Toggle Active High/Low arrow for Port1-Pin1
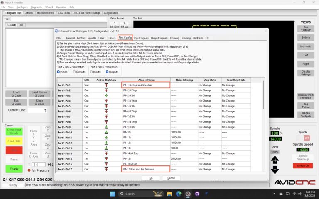319x199 pixels. [106, 85]
